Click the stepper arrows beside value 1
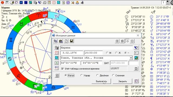This screenshot has width=173, height=97. click(168, 2)
